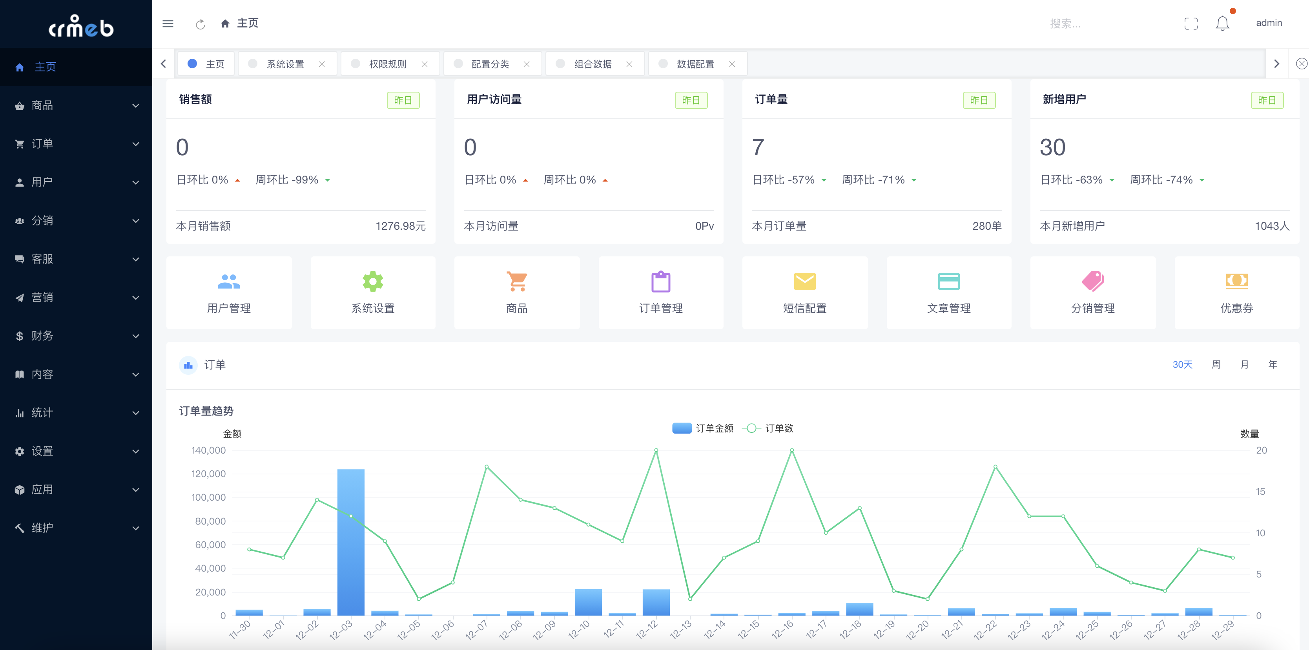Click the tall 12-03 bar in chart
This screenshot has width=1309, height=650.
click(x=351, y=542)
